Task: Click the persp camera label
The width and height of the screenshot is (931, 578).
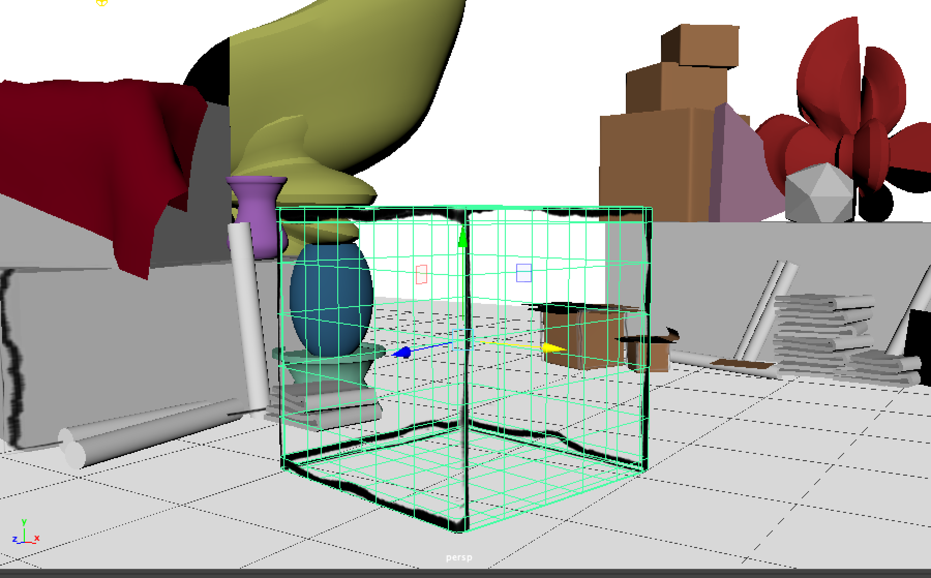Action: [458, 557]
